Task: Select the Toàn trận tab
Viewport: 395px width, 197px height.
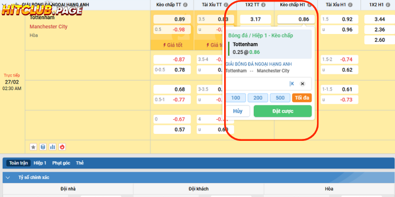Action: click(19, 163)
